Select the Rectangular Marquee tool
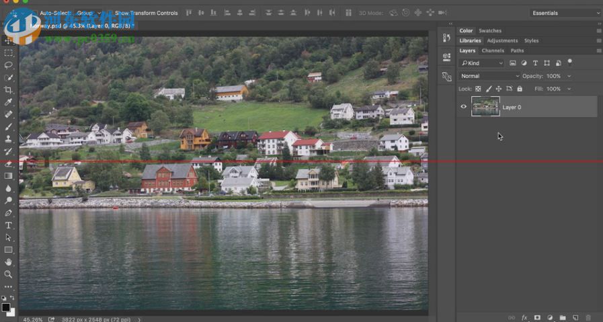Screen dimensions: 603x322 coord(8,52)
